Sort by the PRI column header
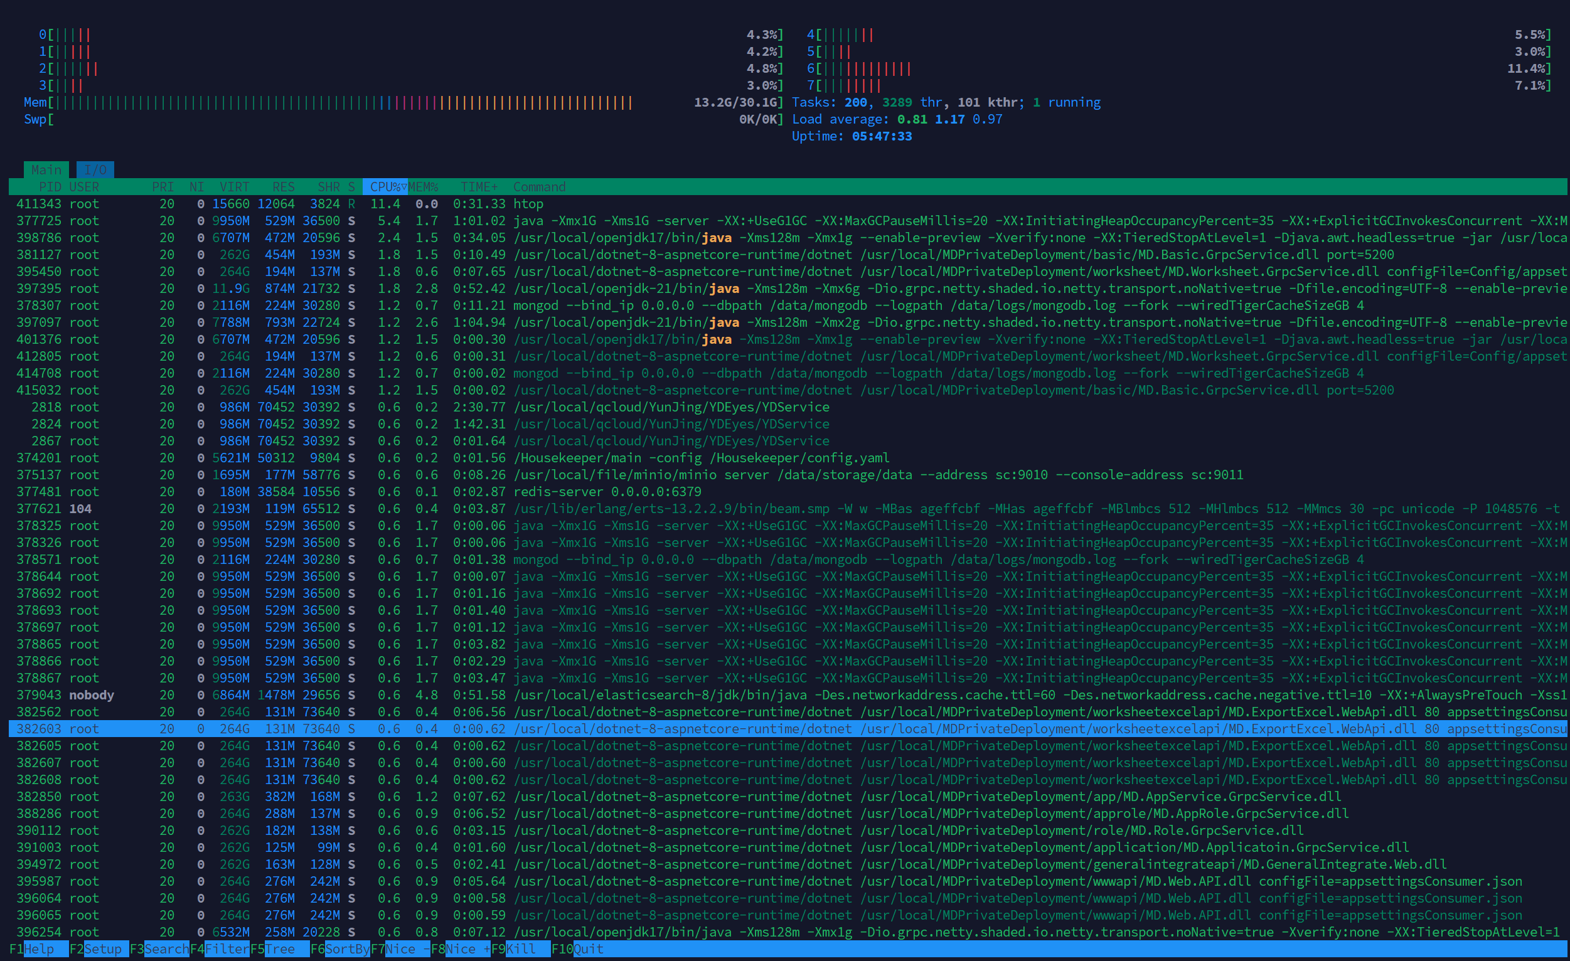The image size is (1570, 961). point(163,187)
